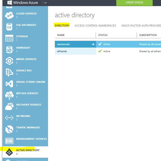
Task: Click the active directory page heading
Action: [75, 15]
